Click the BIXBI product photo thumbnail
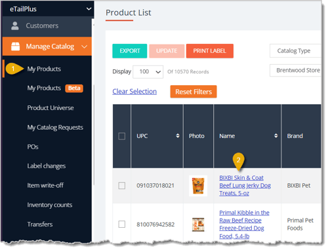This screenshot has height=250, width=328. tap(198, 186)
